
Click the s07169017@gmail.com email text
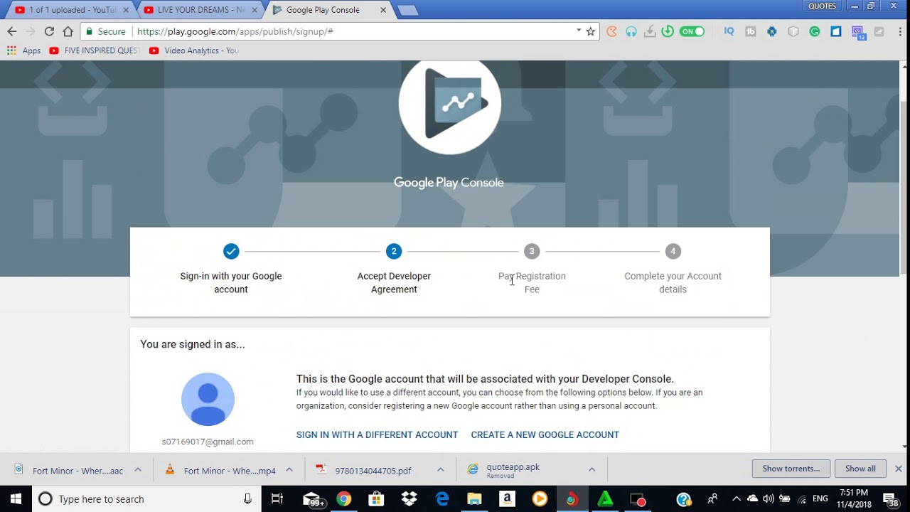pos(208,442)
